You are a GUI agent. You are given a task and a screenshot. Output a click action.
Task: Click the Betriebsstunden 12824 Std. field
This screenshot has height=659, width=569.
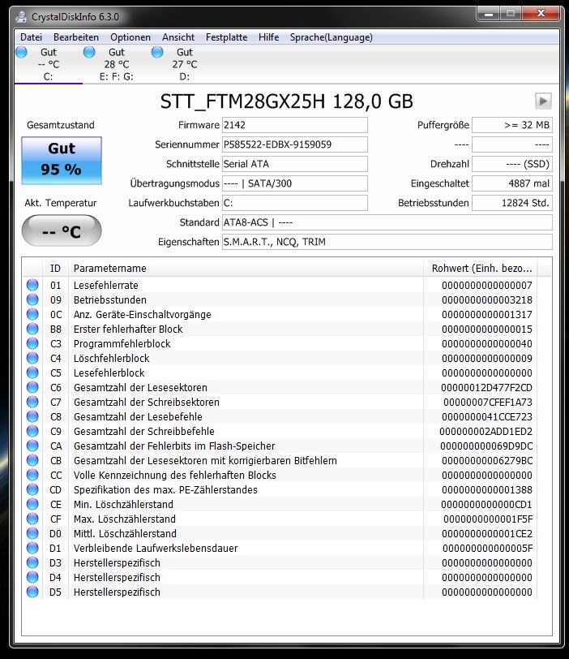pyautogui.click(x=512, y=203)
